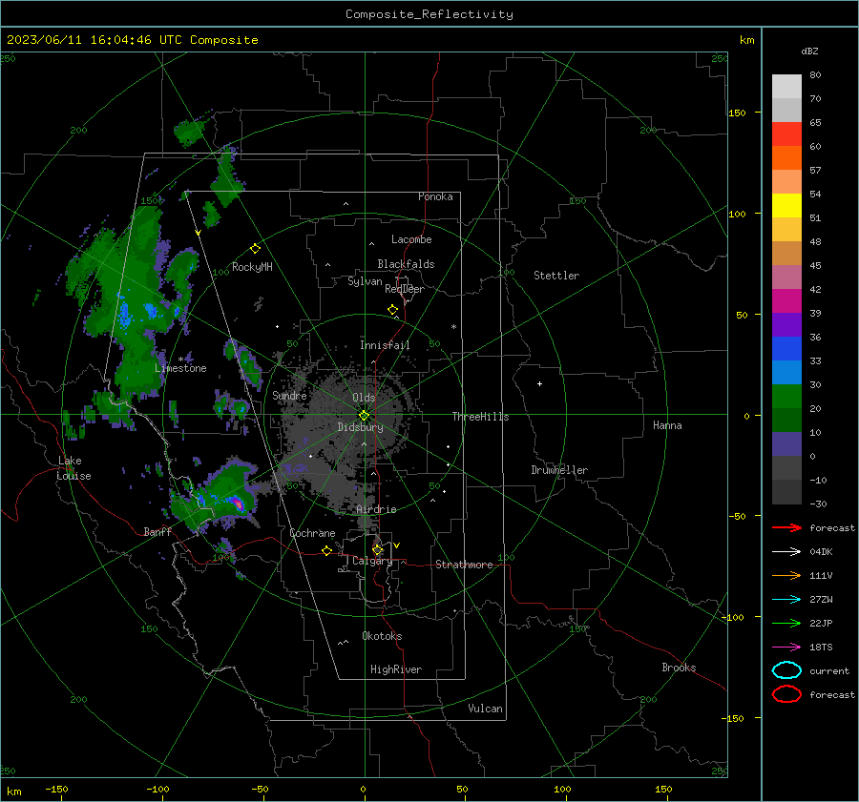
Task: Click the HighRiver city label
Action: coord(396,669)
